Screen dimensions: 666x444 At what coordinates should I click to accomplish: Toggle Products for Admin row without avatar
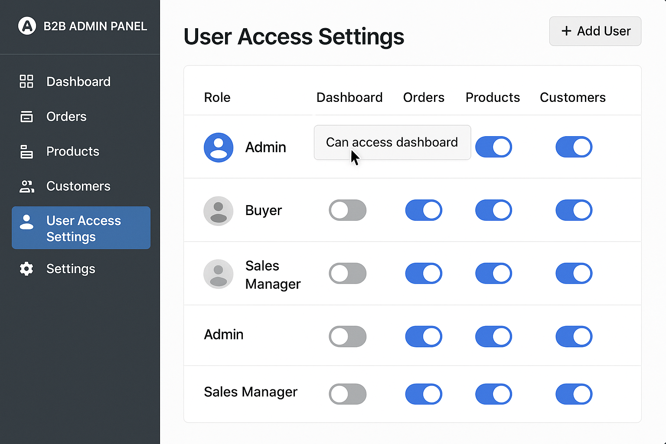click(x=493, y=337)
